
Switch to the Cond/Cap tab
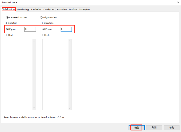pyautogui.click(x=49, y=10)
